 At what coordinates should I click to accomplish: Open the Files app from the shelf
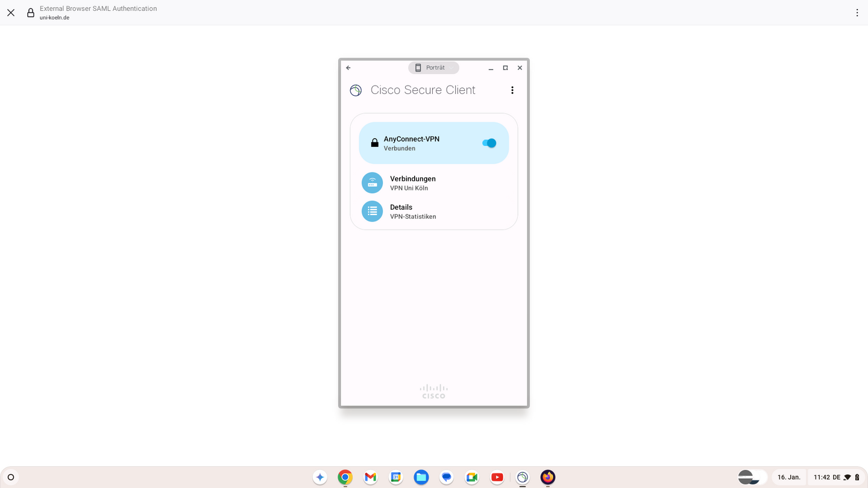[421, 477]
